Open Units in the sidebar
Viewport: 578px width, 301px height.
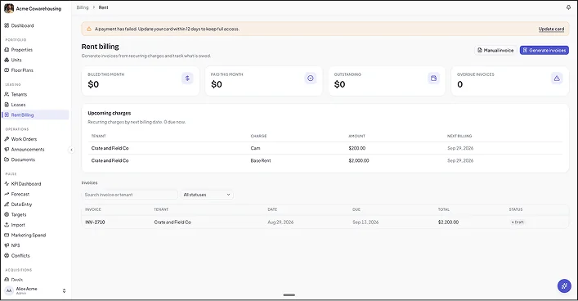click(35, 61)
